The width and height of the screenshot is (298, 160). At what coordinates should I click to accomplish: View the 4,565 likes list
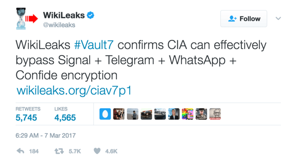65,118
